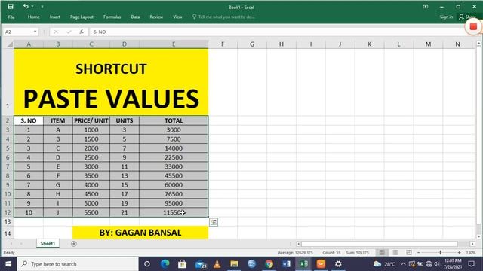The image size is (483, 271).
Task: Click the Tell me what you want search box
Action: tap(223, 17)
